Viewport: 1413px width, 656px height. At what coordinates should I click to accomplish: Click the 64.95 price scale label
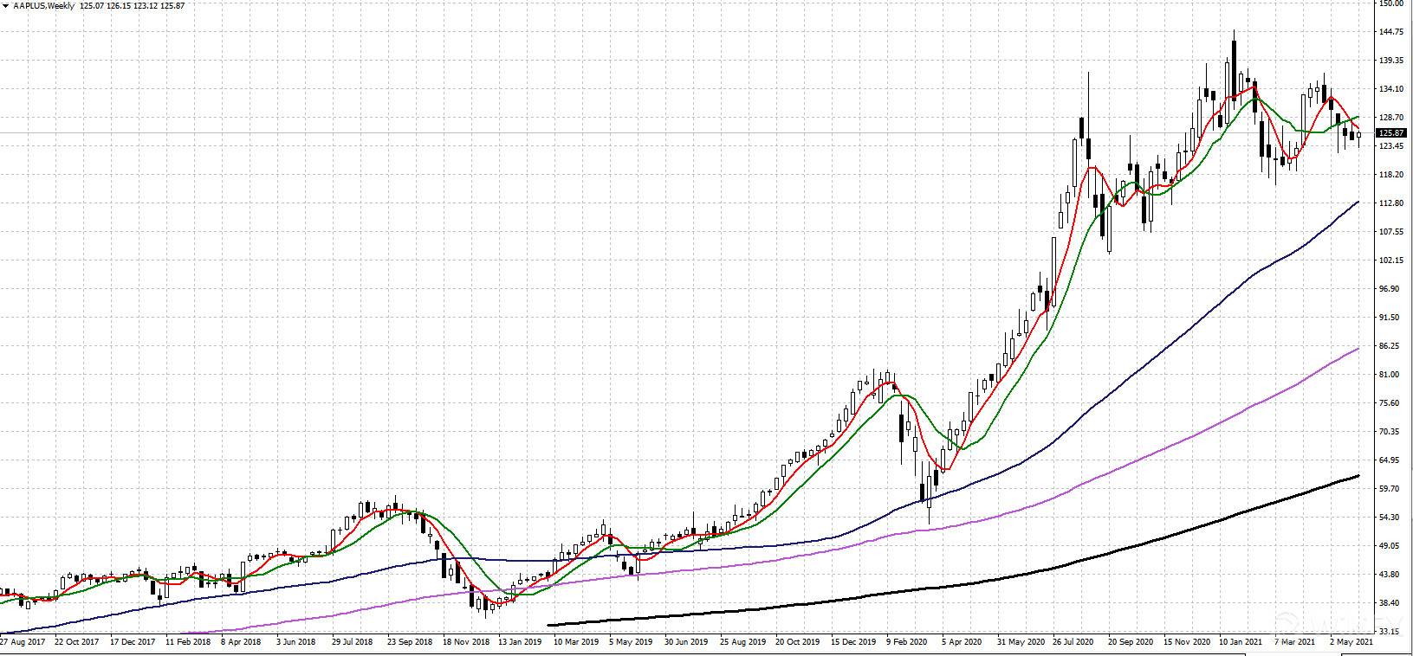tap(1390, 460)
